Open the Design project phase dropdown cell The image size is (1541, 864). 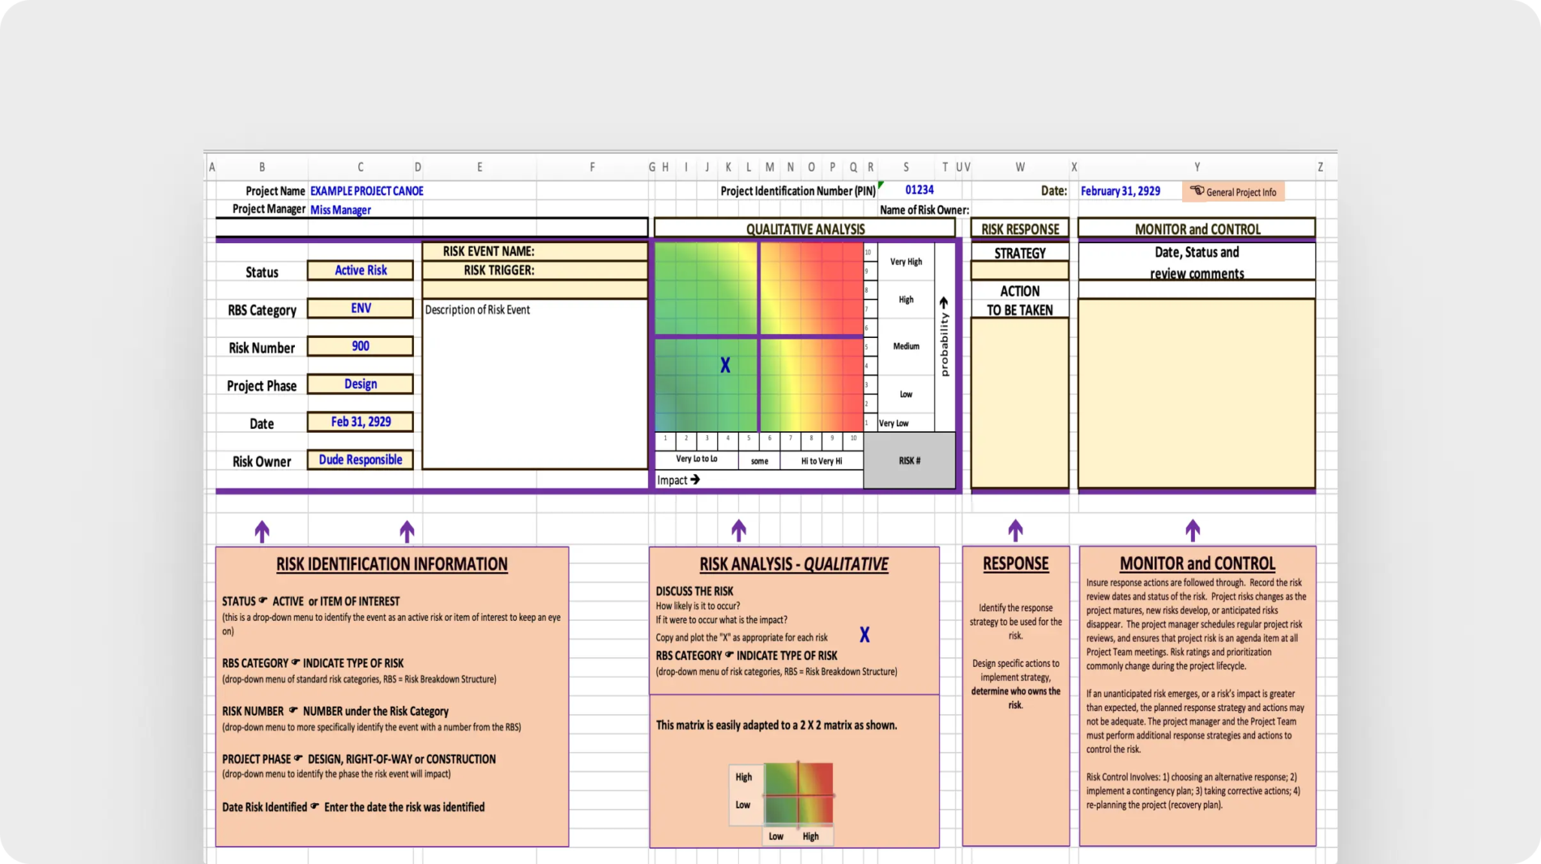360,384
